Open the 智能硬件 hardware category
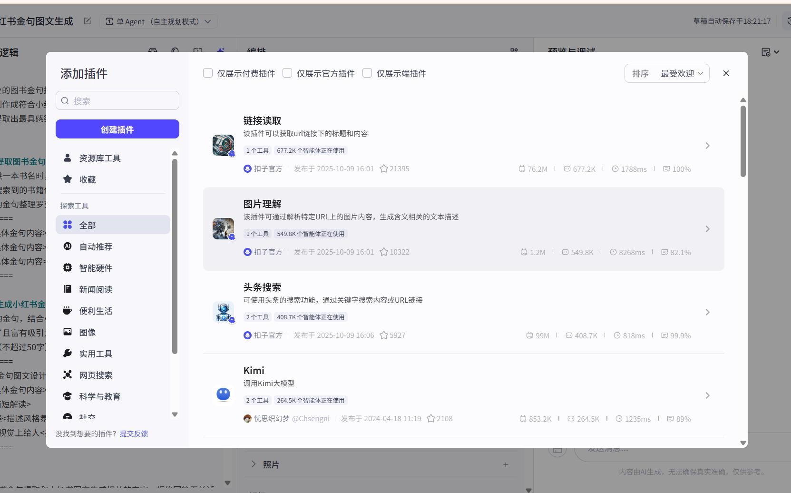The image size is (791, 493). click(x=96, y=267)
